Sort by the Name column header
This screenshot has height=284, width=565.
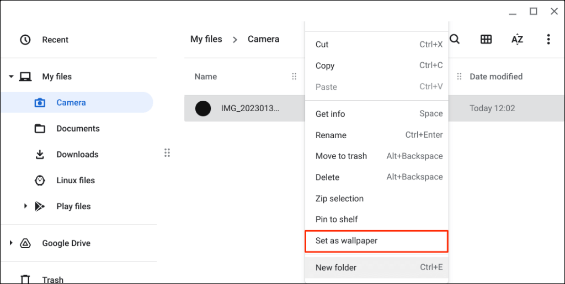tap(206, 77)
